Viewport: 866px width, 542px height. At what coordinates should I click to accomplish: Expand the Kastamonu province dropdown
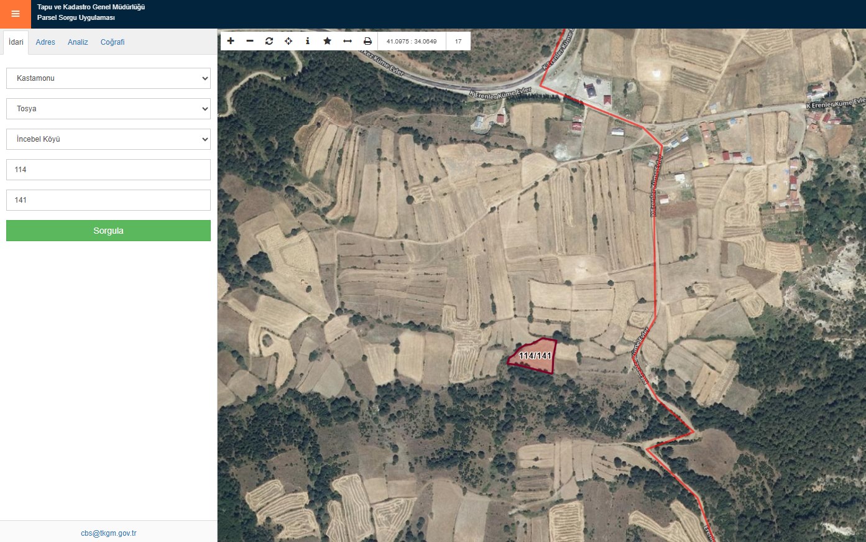(x=108, y=78)
